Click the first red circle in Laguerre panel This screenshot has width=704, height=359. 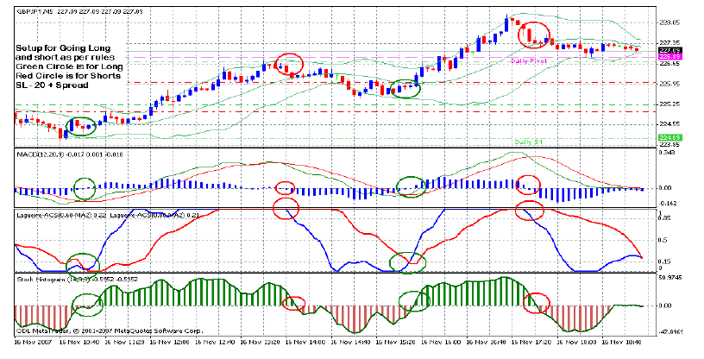pyautogui.click(x=286, y=208)
